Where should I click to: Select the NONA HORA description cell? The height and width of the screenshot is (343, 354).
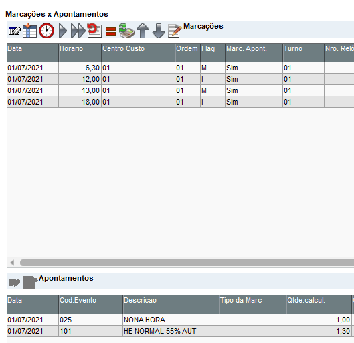pos(171,320)
